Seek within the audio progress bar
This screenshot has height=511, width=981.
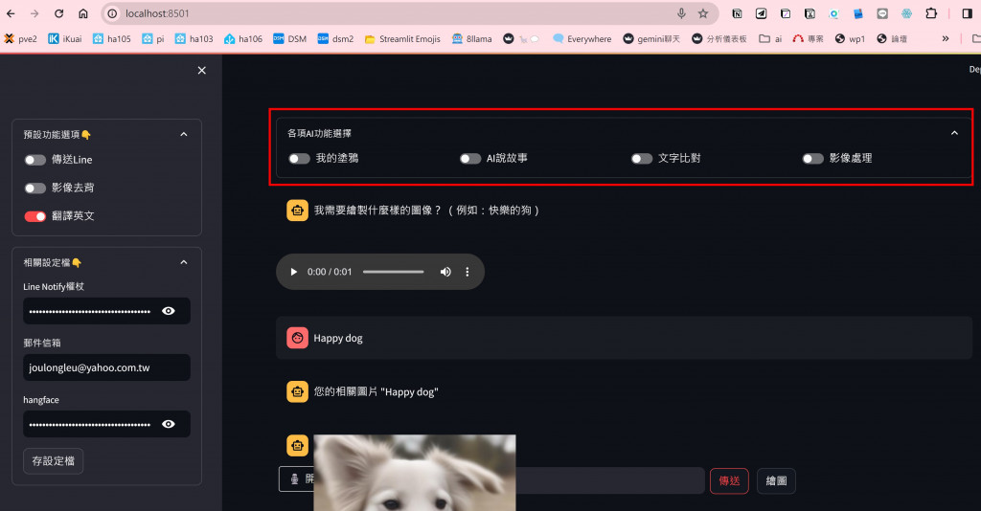click(394, 272)
